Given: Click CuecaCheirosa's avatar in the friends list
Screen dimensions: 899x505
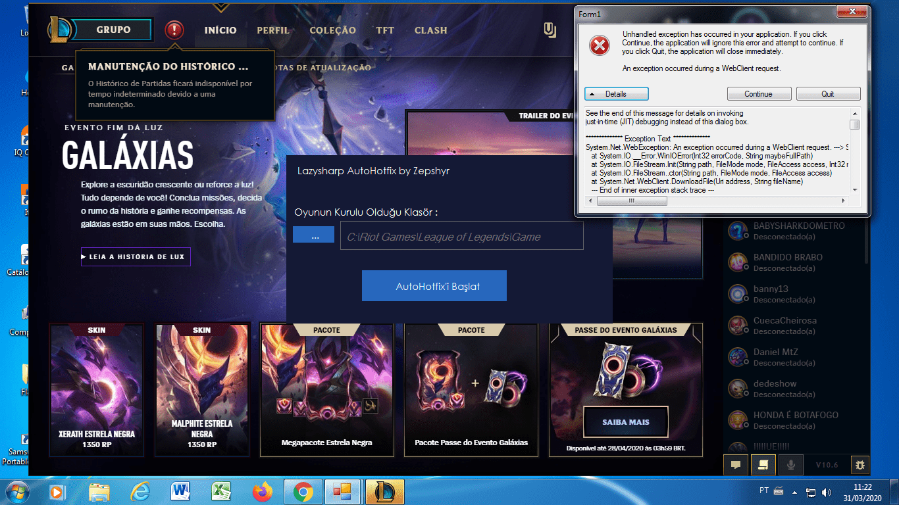Looking at the screenshot, I should pyautogui.click(x=738, y=325).
